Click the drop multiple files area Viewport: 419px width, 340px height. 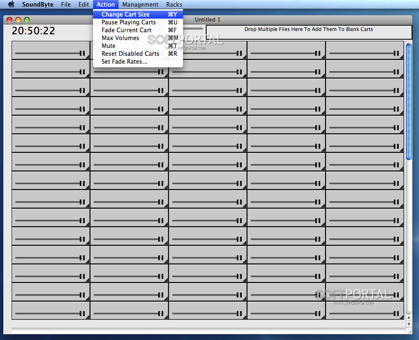click(x=309, y=32)
